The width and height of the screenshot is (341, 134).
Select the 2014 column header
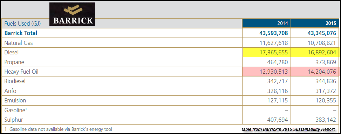(x=266, y=23)
